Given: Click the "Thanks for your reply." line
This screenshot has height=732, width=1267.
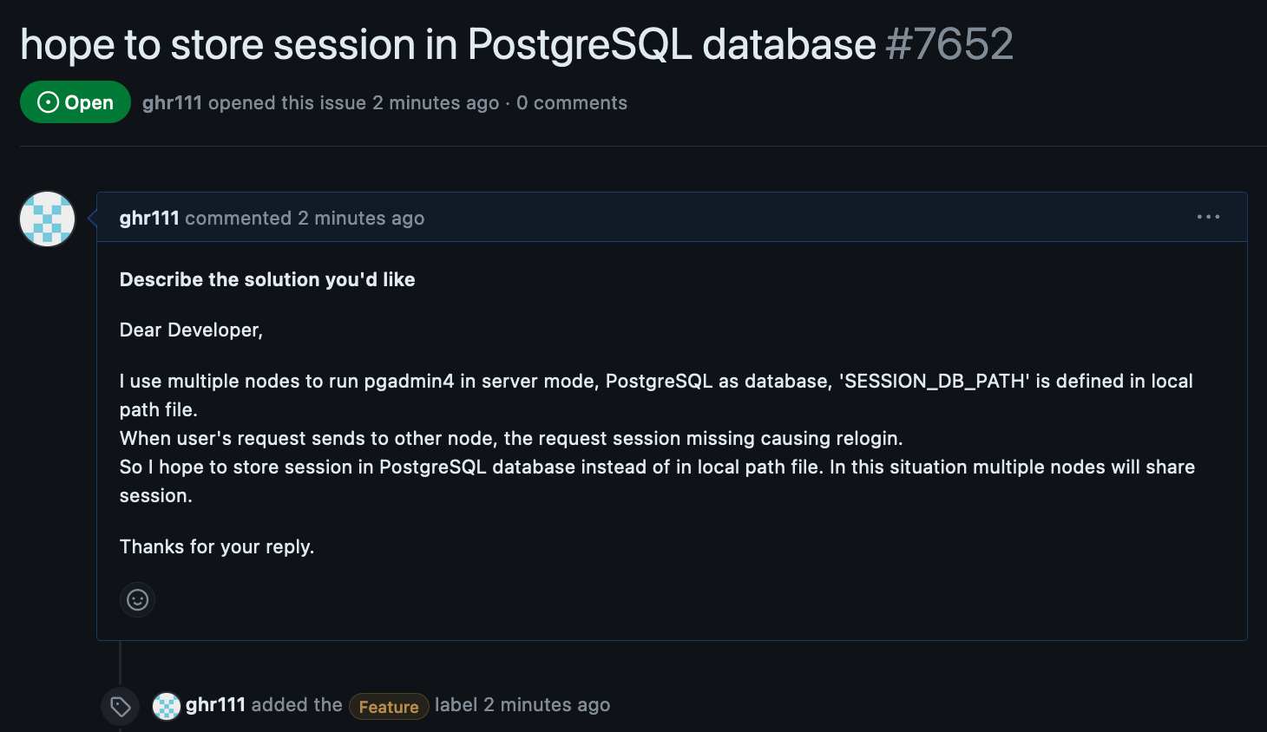Looking at the screenshot, I should click(x=217, y=546).
